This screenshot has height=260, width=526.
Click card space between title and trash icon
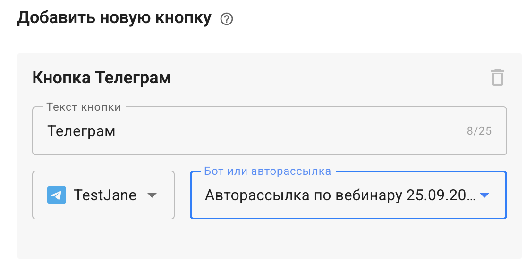point(331,78)
